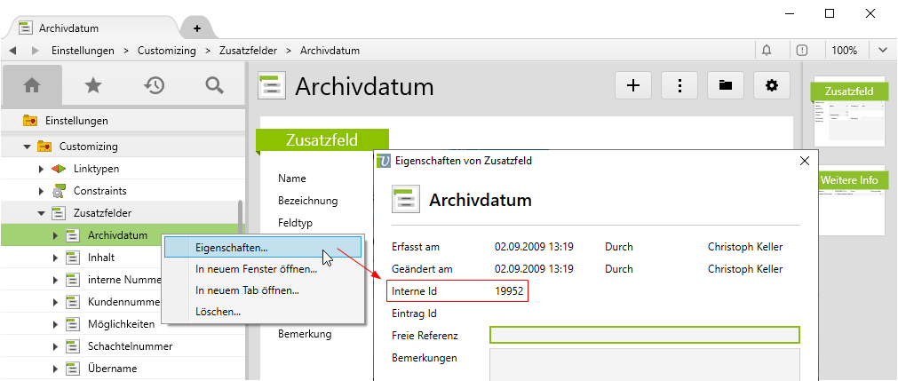The image size is (898, 381).
Task: Click the folder icon in the header
Action: (726, 85)
